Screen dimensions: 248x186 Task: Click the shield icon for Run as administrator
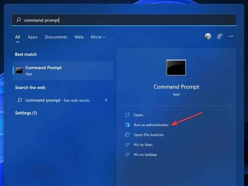coord(127,125)
